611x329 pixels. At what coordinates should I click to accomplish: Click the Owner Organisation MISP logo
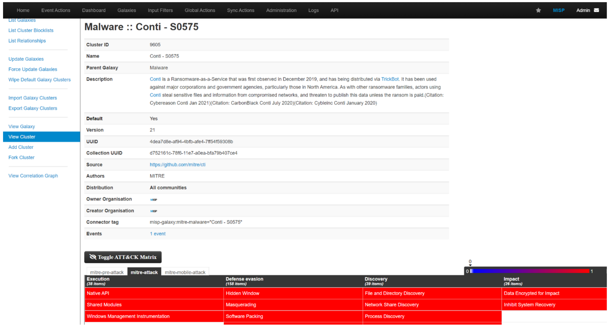[x=154, y=200]
